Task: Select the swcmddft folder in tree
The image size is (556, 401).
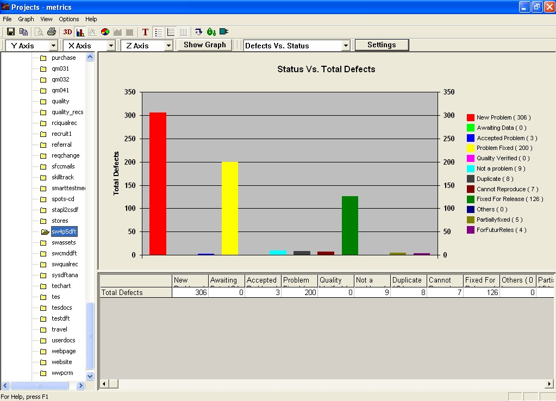Action: [64, 253]
